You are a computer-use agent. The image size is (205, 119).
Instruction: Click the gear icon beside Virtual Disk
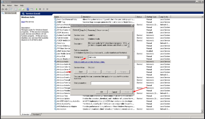coord(55,56)
